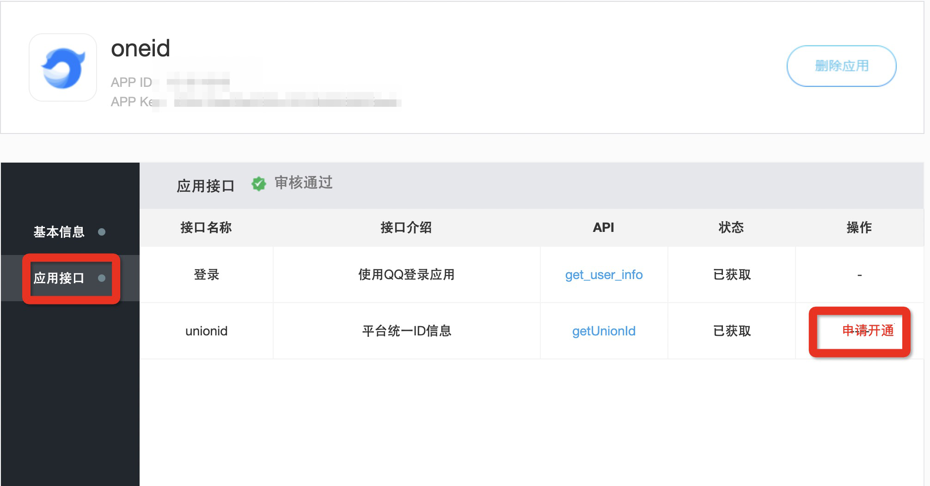Click the oneid app logo icon
The width and height of the screenshot is (930, 486).
63,67
